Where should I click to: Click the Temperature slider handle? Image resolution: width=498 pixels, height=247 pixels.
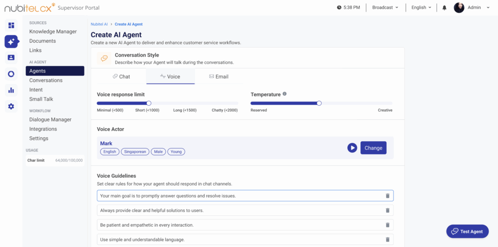pyautogui.click(x=319, y=103)
